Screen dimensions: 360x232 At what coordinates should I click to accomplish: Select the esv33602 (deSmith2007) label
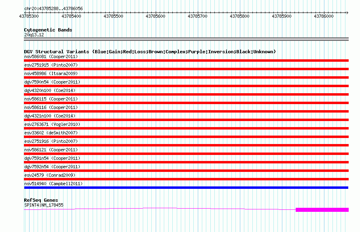click(x=51, y=133)
